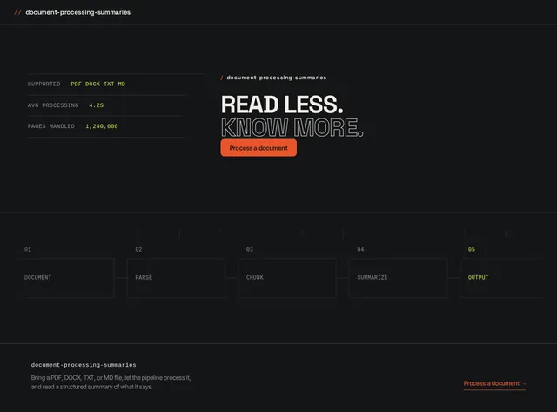
Task: Click the SUPPORTED formats stat row
Action: (106, 84)
